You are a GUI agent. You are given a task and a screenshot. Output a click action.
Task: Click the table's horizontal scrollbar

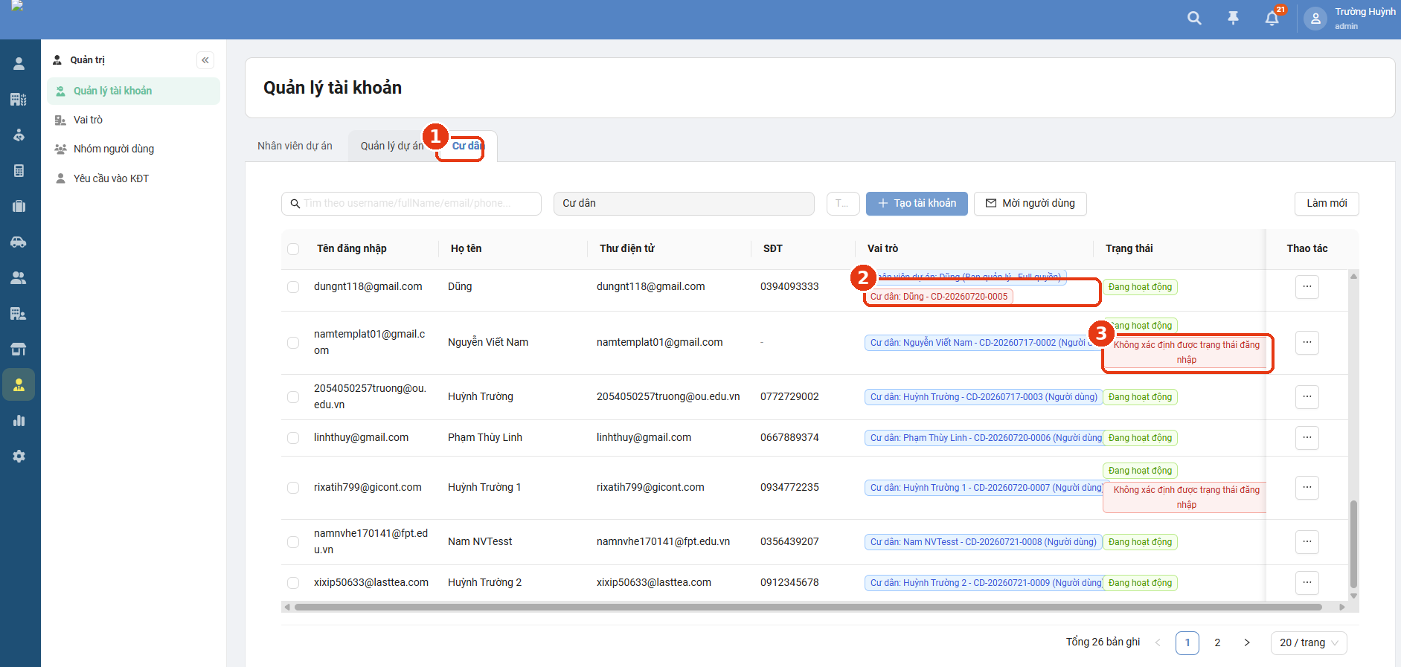click(808, 608)
